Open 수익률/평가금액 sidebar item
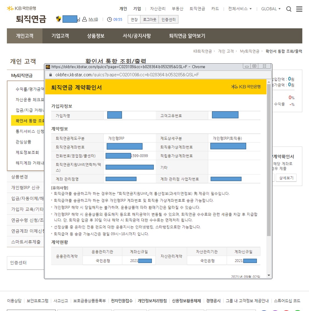The width and height of the screenshot is (309, 311). (30, 89)
